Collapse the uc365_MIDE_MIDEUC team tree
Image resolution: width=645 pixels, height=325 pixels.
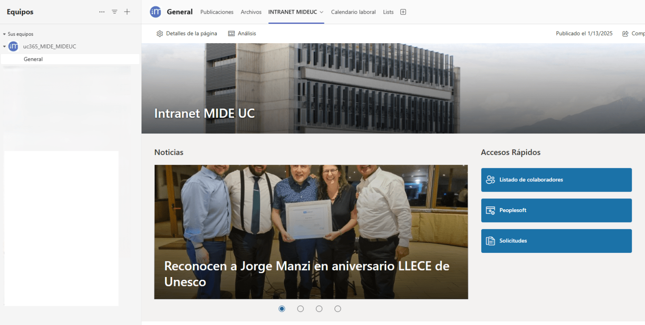coord(4,46)
